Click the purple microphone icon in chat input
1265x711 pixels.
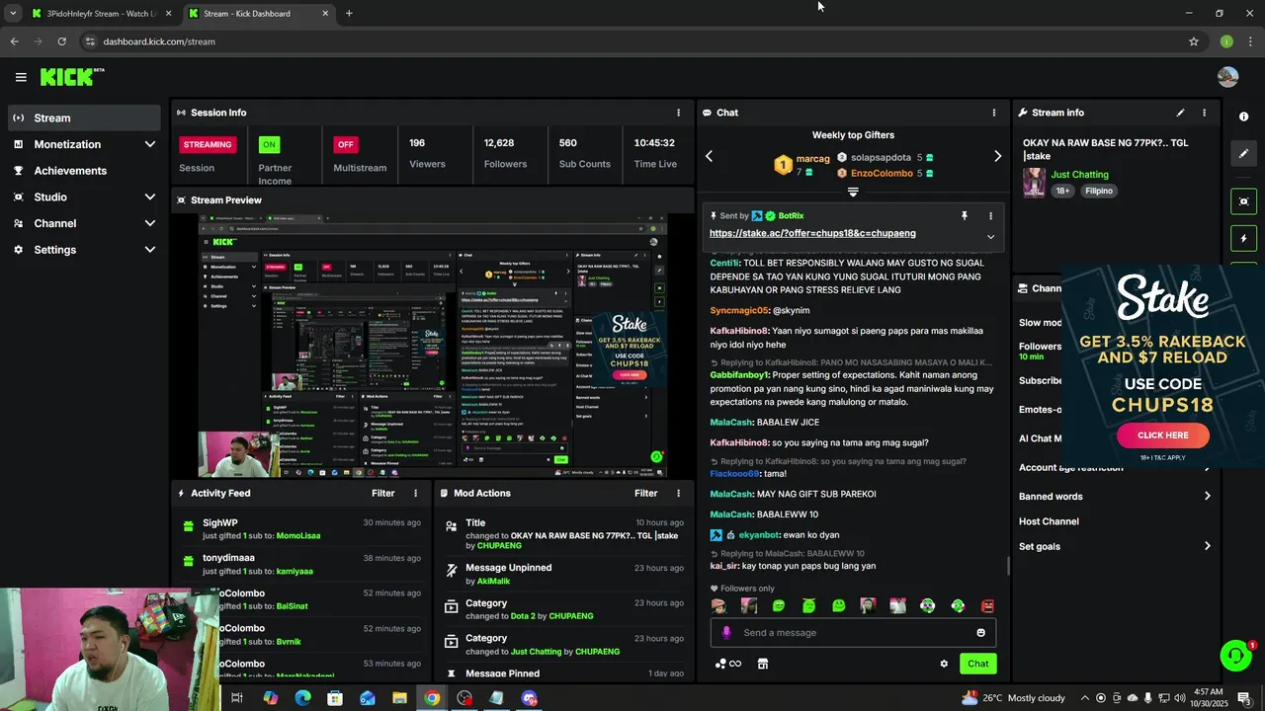[x=726, y=633]
